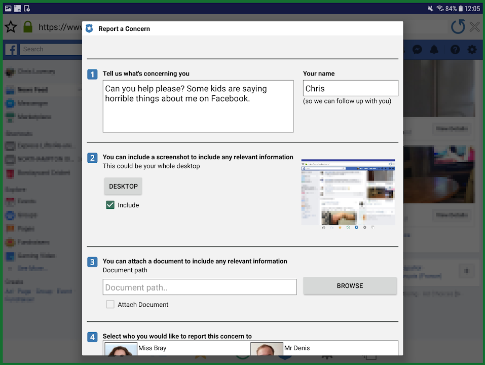485x365 pixels.
Task: Click the Facebook help question mark icon
Action: (455, 49)
